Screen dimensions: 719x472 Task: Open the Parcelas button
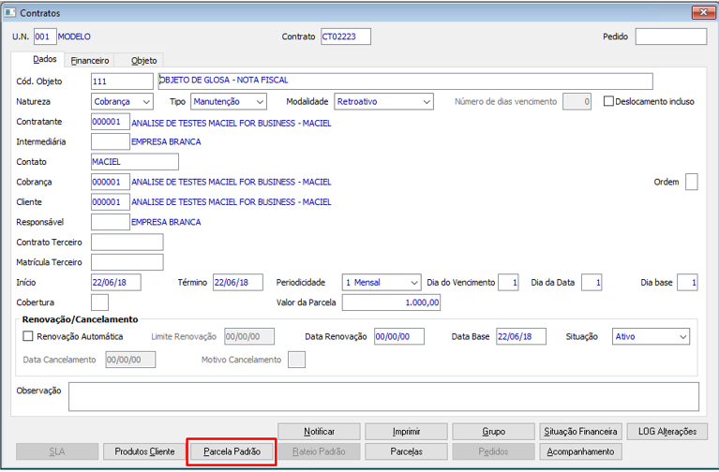coord(406,451)
